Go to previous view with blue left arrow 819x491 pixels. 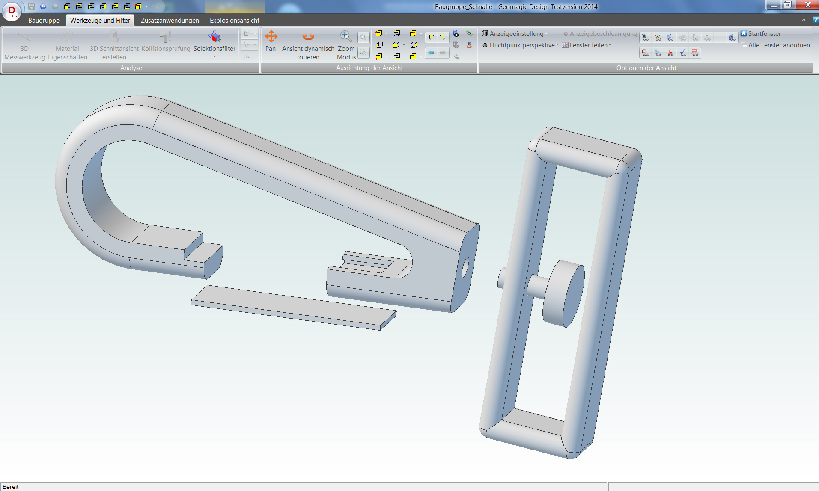coord(431,53)
